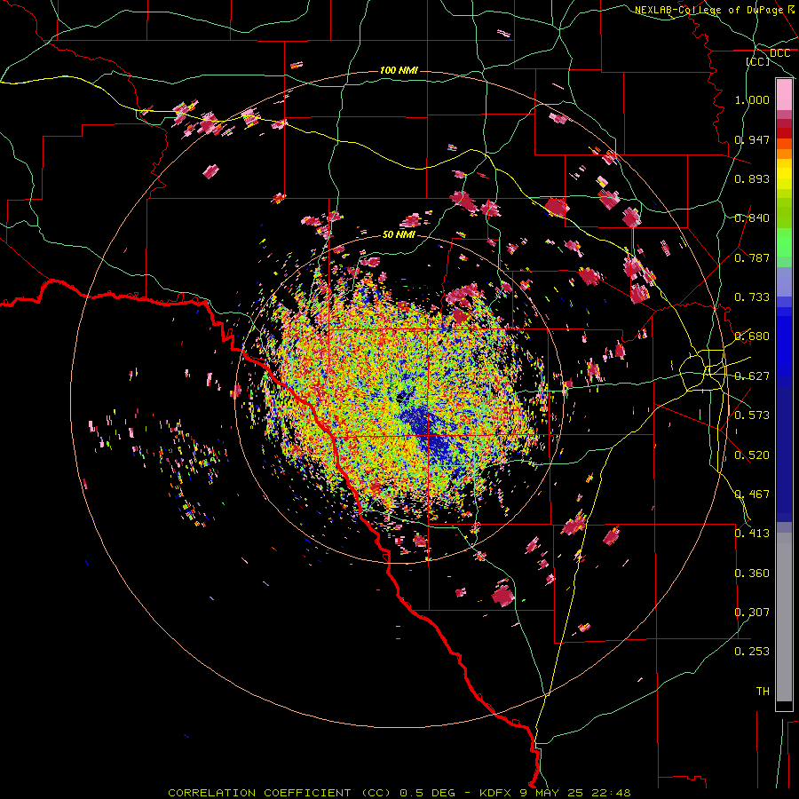
Task: Click the KDFX station identifier in the caption
Action: (x=494, y=793)
